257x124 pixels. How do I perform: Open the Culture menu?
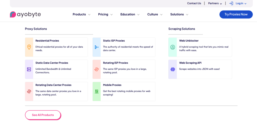click(x=155, y=14)
